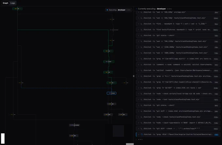The width and height of the screenshot is (222, 145).
Task: Click terminal icon of 'command -v node' row
Action: click(x=141, y=65)
